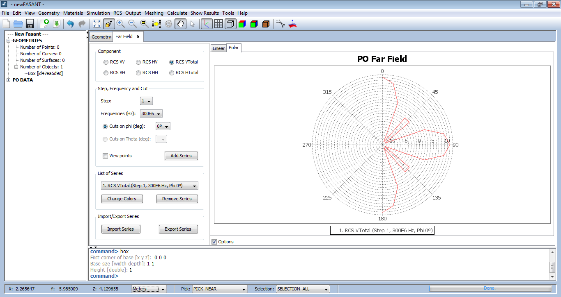Enable the View points checkbox
This screenshot has width=561, height=297.
pyautogui.click(x=105, y=156)
